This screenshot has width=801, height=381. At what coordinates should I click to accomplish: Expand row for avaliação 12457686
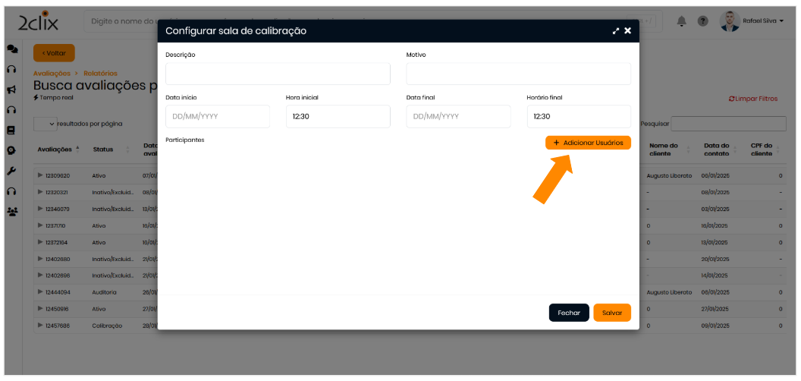coord(40,325)
